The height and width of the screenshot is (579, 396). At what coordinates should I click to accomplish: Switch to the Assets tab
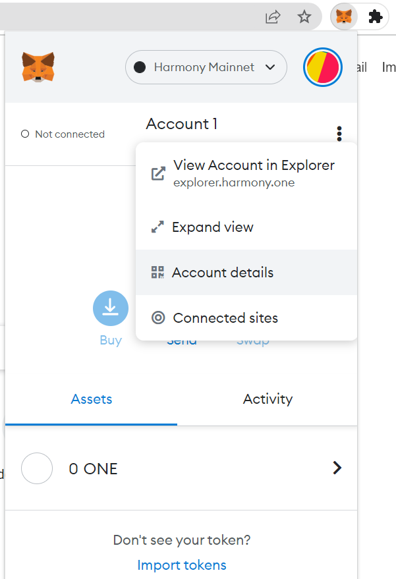tap(91, 399)
